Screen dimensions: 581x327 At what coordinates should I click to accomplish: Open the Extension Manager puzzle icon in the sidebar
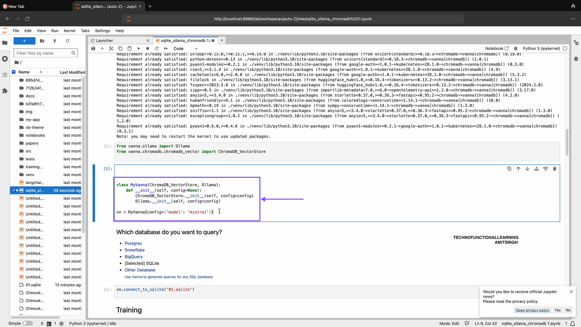click(5, 91)
